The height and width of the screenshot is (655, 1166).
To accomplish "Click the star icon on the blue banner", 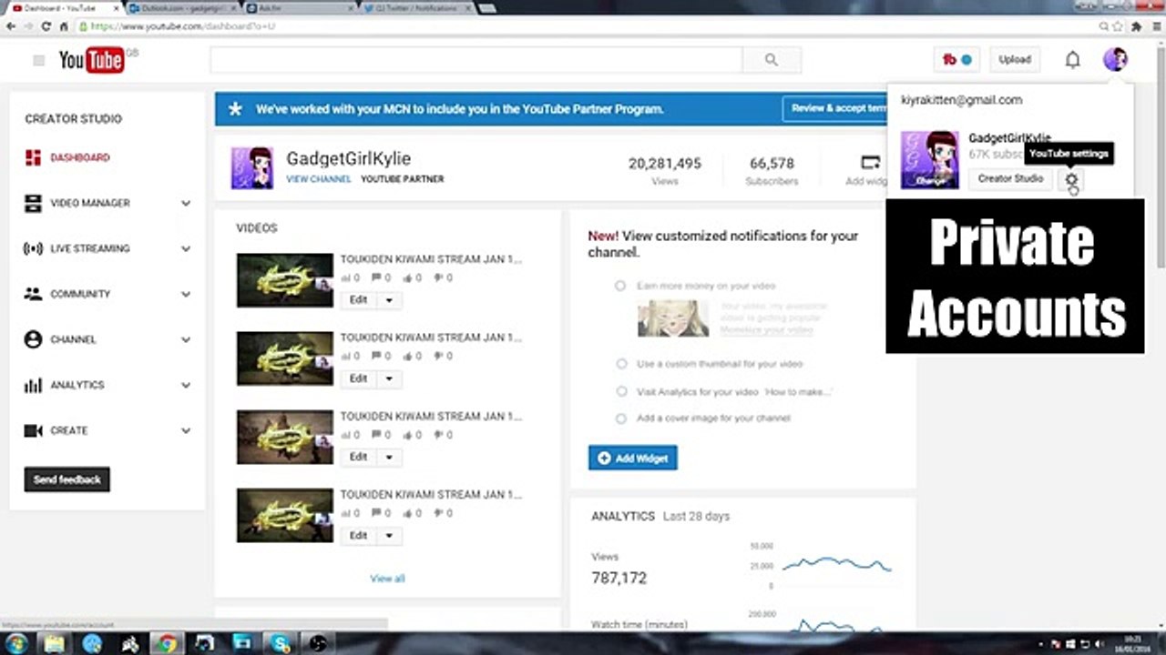I will click(x=235, y=109).
